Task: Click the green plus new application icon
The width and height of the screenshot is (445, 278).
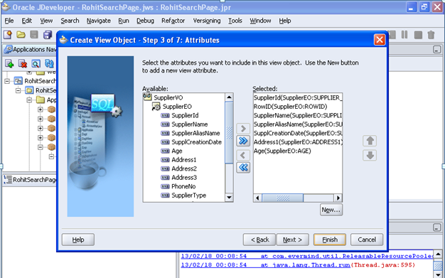Action: pyautogui.click(x=9, y=63)
